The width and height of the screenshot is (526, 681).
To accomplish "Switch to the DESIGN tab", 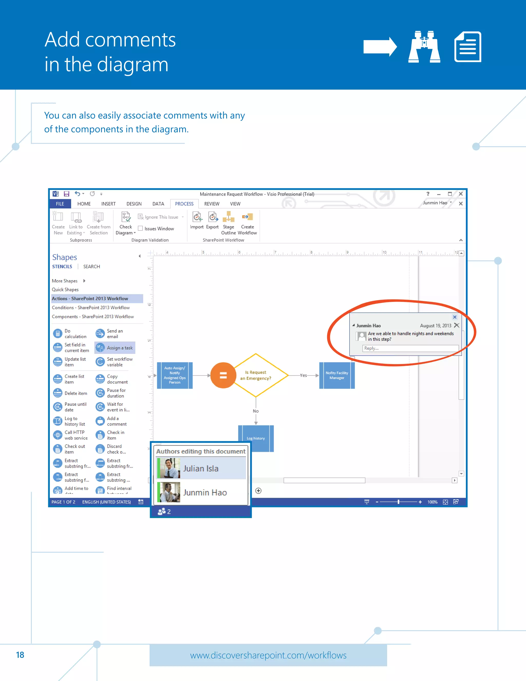I will click(134, 204).
